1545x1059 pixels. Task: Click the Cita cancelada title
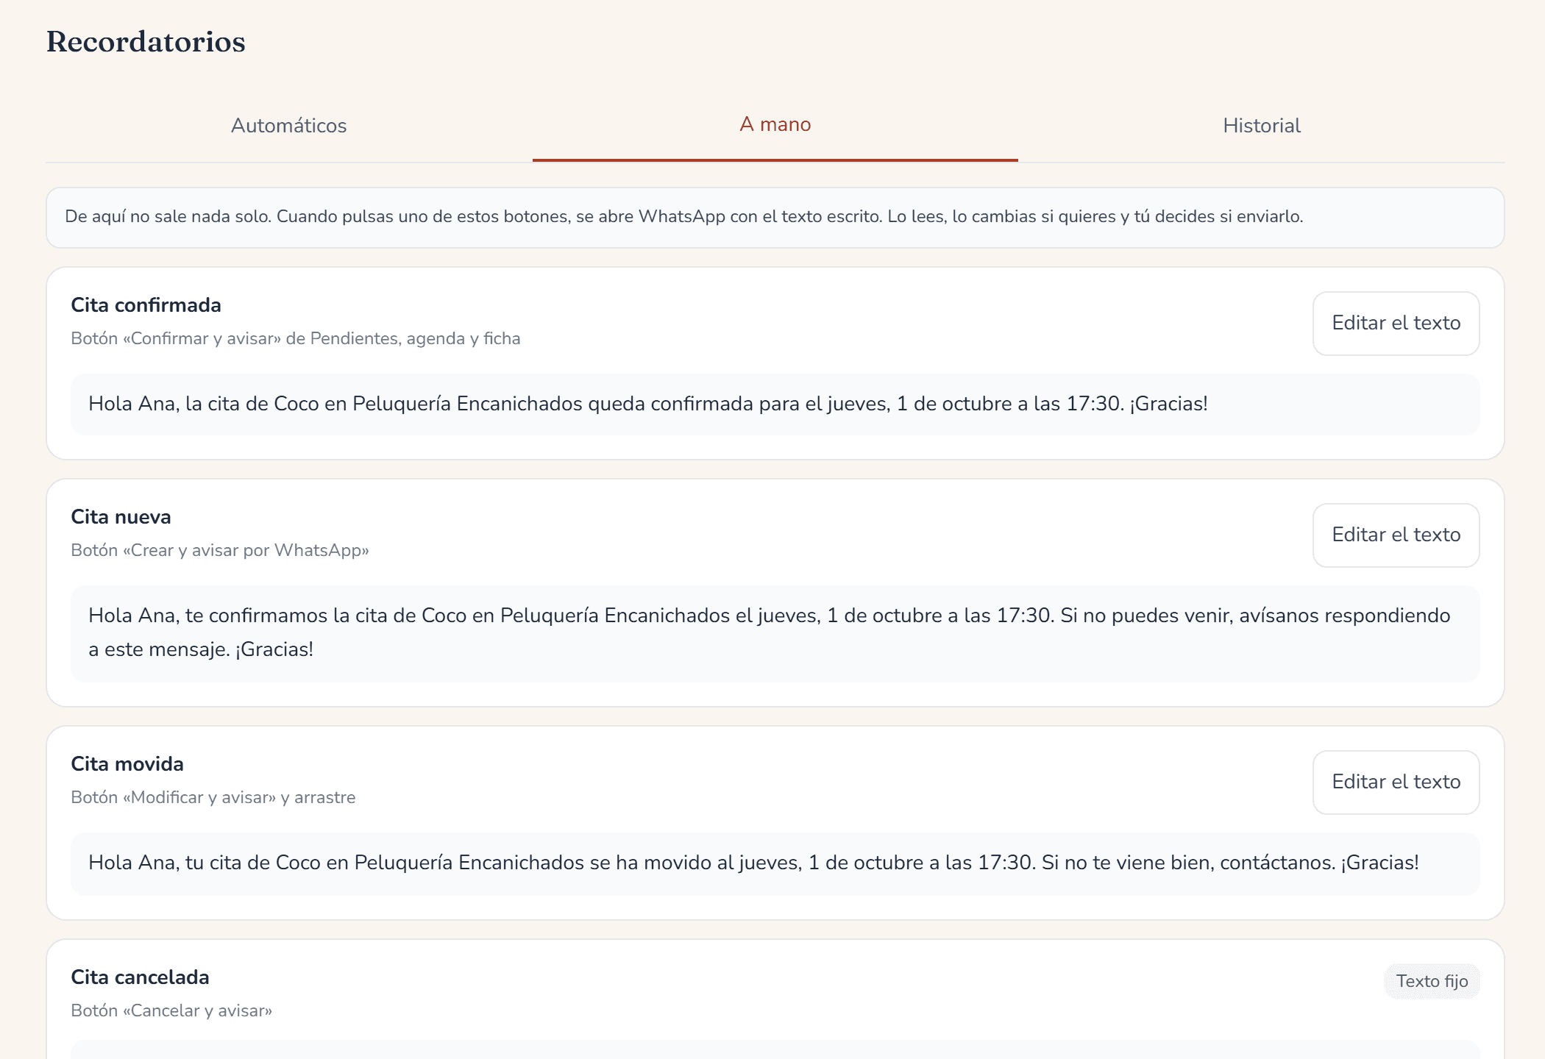point(140,977)
